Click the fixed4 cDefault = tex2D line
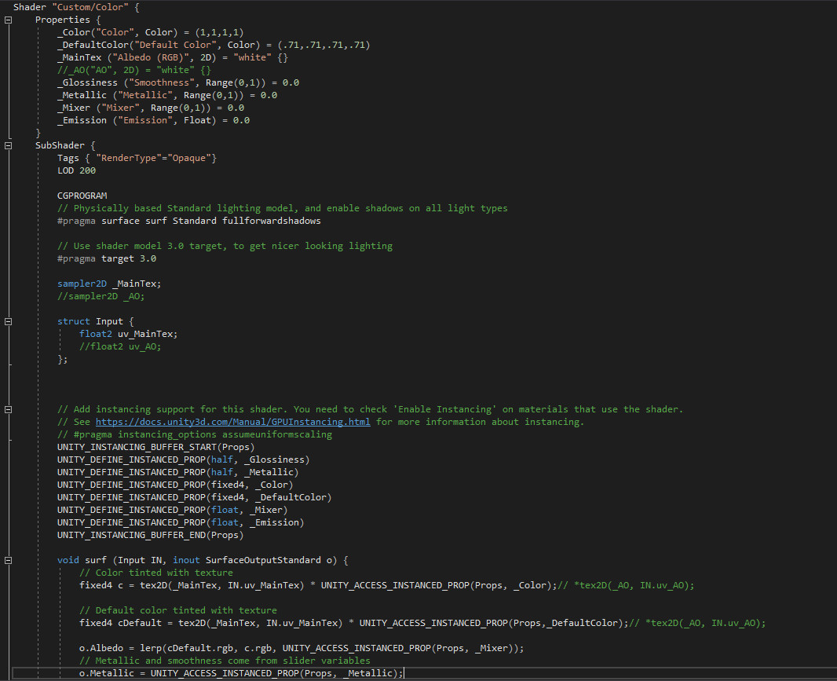The height and width of the screenshot is (681, 837). pos(422,623)
